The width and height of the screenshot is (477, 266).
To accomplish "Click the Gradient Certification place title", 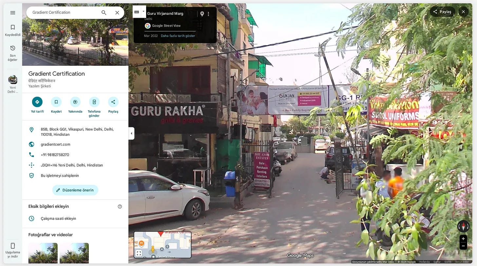I will point(57,74).
